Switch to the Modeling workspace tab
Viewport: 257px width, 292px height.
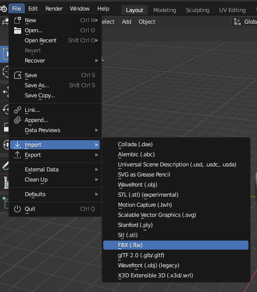click(165, 10)
